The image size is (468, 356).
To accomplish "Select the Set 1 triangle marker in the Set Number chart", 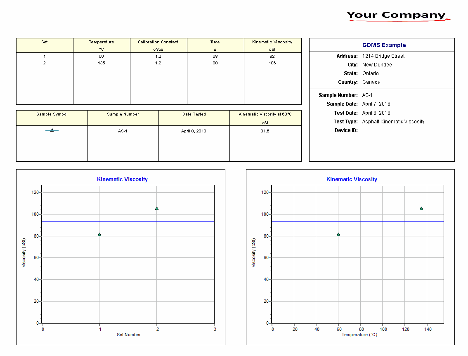I will coord(99,234).
